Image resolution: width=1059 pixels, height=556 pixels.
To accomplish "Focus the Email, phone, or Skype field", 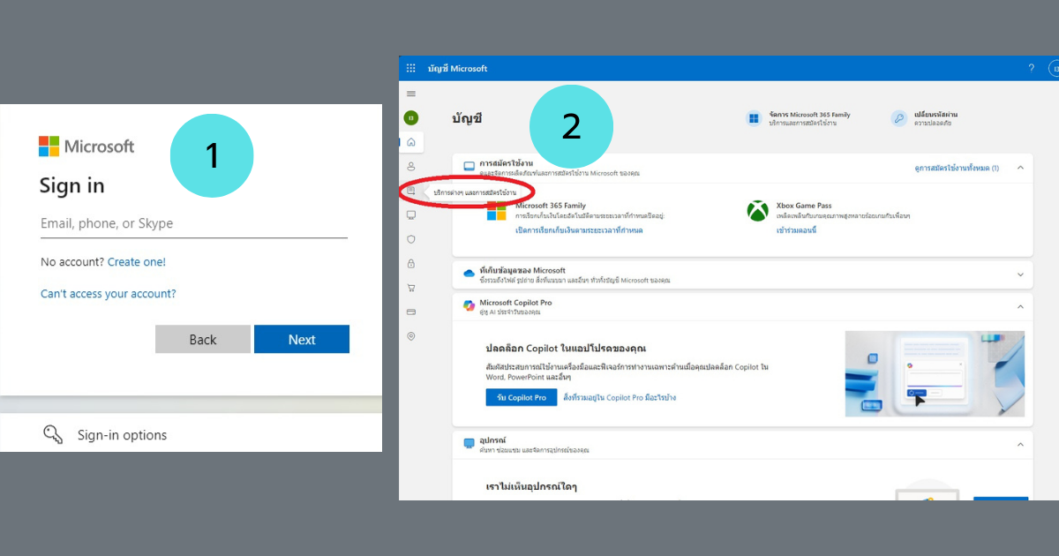I will pyautogui.click(x=194, y=224).
